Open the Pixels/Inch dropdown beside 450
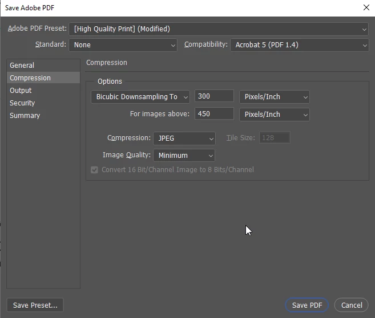This screenshot has height=318, width=375. [x=275, y=115]
